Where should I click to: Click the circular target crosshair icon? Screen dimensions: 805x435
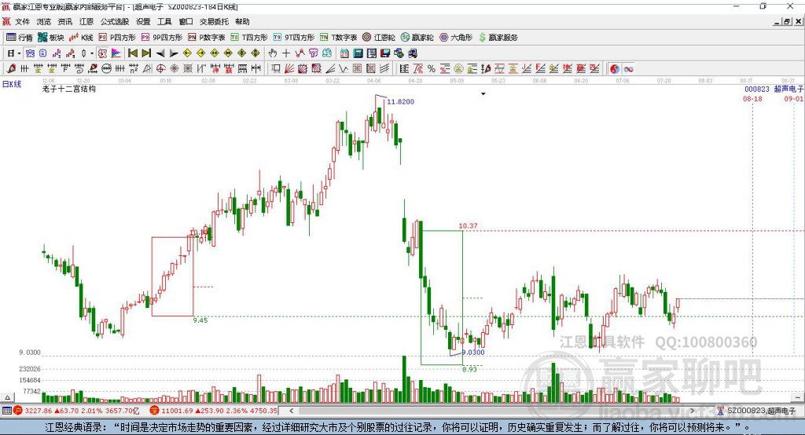click(x=160, y=69)
